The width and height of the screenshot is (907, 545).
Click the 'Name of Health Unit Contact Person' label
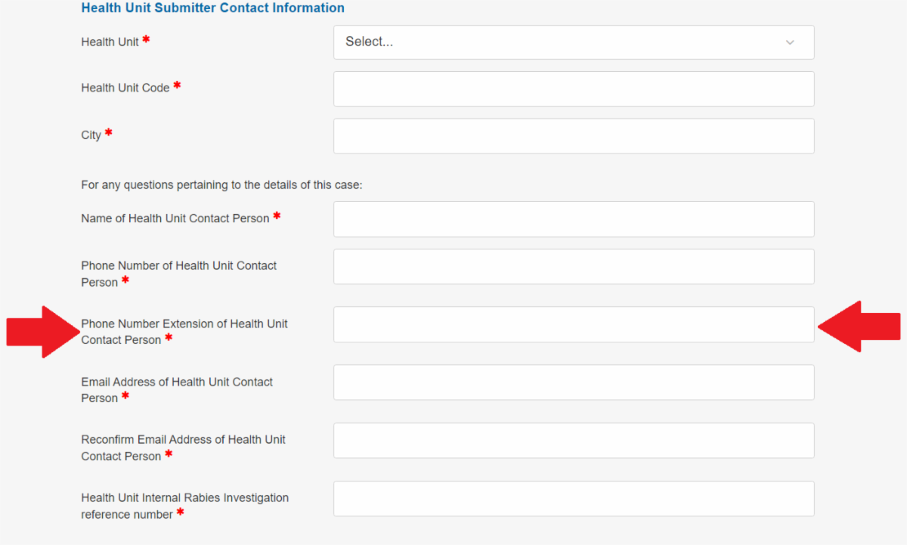click(x=175, y=218)
